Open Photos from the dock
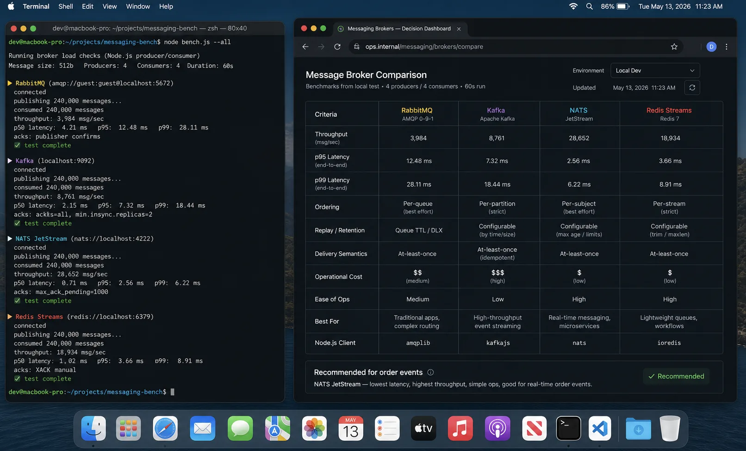 (x=314, y=428)
